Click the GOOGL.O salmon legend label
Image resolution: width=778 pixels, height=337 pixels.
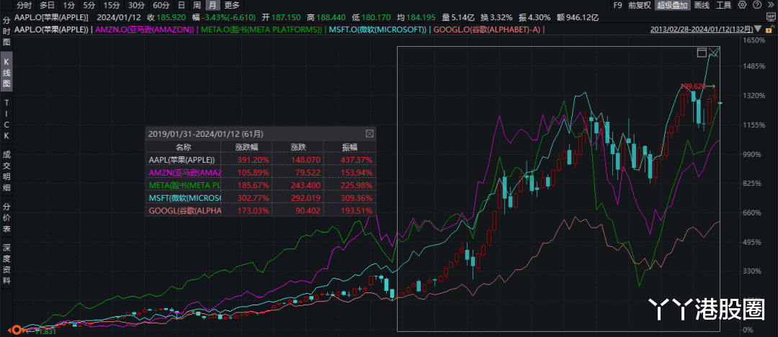coord(487,30)
